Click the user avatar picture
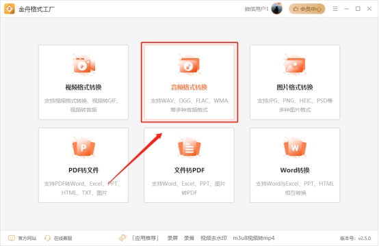 [x=277, y=9]
